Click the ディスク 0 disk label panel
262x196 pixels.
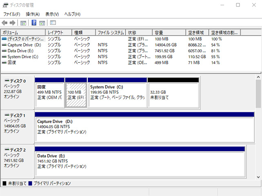(18, 93)
